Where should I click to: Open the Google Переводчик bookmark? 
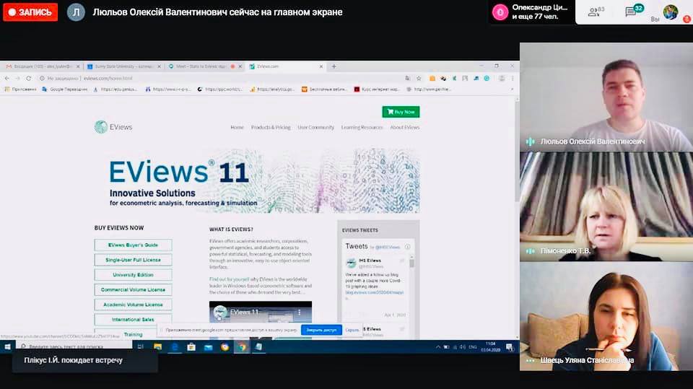point(64,89)
